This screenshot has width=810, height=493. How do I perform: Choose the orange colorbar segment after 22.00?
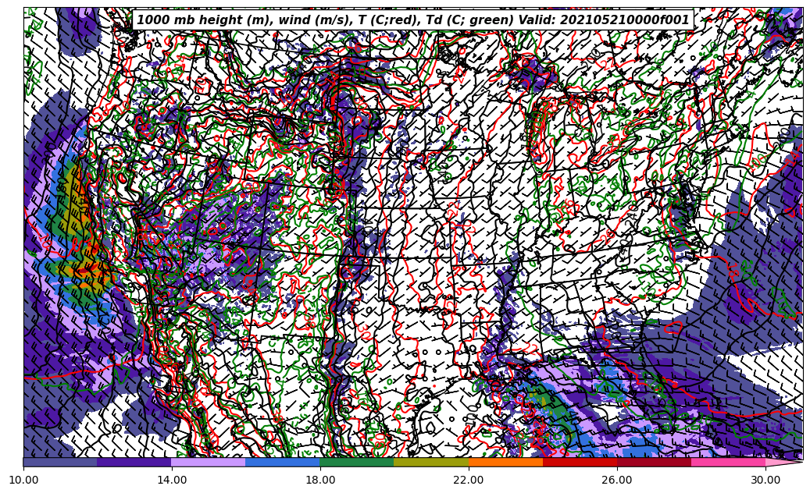click(x=505, y=462)
